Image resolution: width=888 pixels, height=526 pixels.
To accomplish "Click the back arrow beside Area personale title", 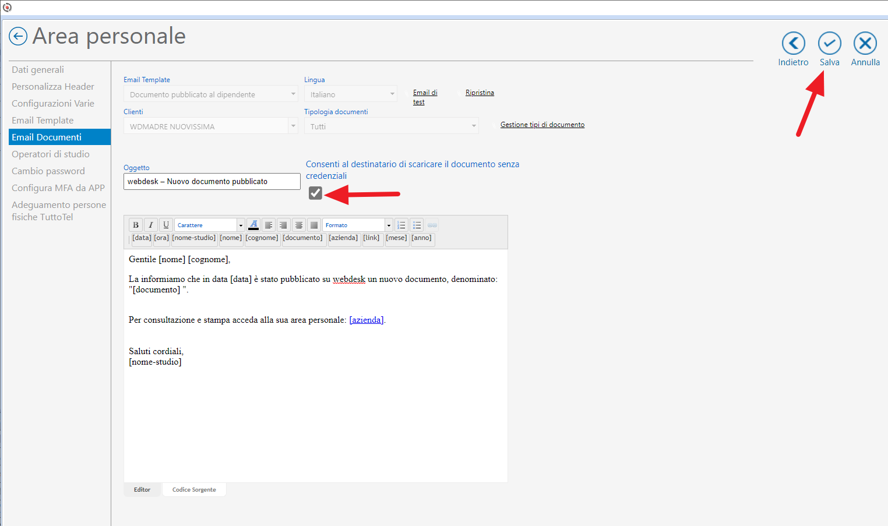I will [x=18, y=36].
